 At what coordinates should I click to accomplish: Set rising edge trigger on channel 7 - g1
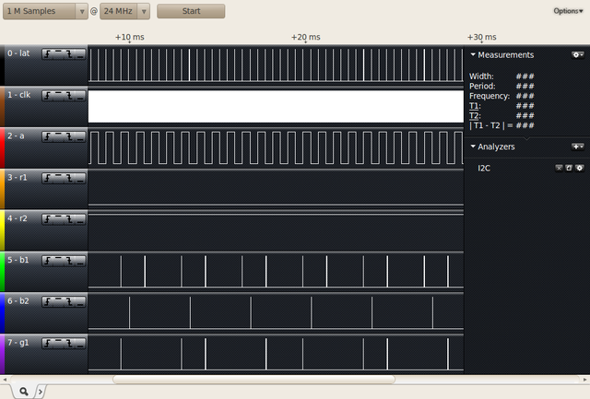coord(47,343)
